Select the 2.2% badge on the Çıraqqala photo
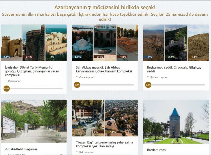The width and height of the screenshot is (211, 155). 171,57
